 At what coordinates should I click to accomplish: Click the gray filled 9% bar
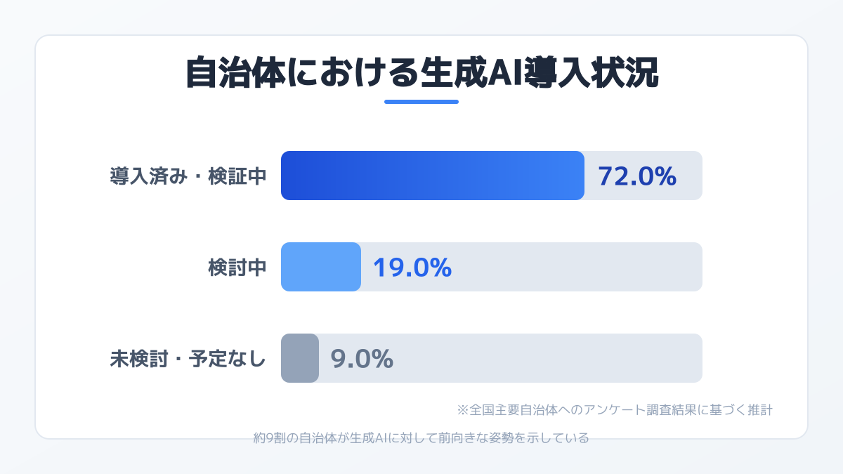300,358
